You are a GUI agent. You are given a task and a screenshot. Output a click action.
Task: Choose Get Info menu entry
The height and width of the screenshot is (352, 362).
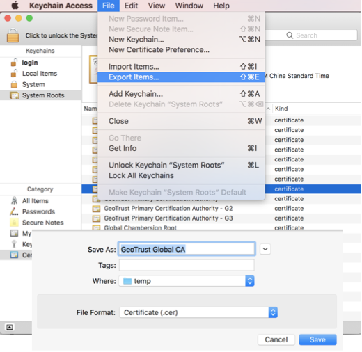(181, 148)
